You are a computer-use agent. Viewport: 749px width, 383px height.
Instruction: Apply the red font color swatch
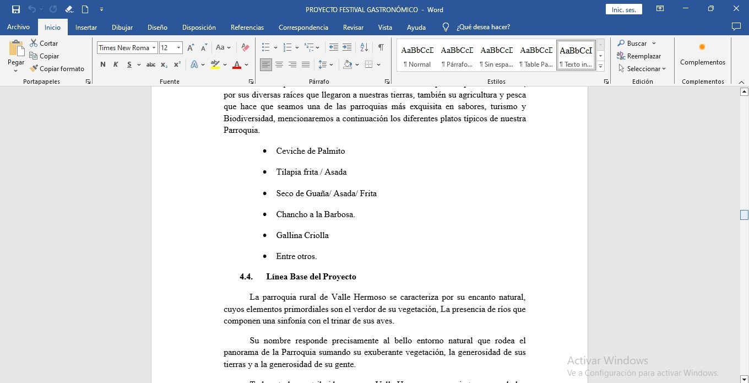point(237,65)
